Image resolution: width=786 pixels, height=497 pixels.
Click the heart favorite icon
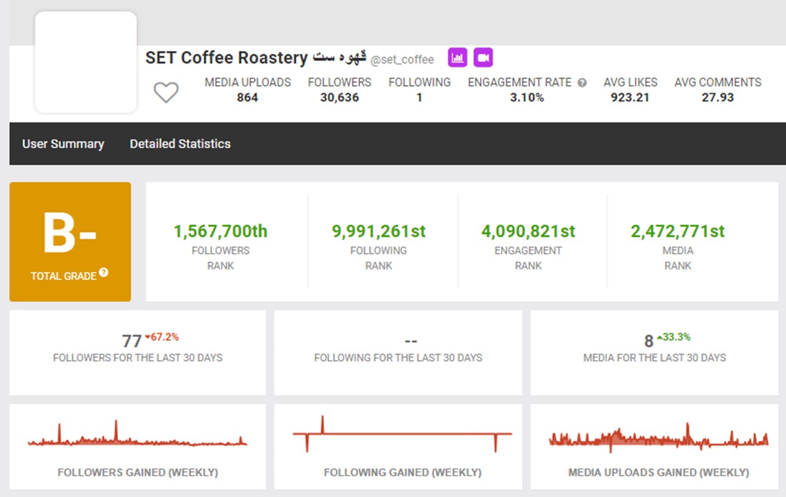point(165,92)
